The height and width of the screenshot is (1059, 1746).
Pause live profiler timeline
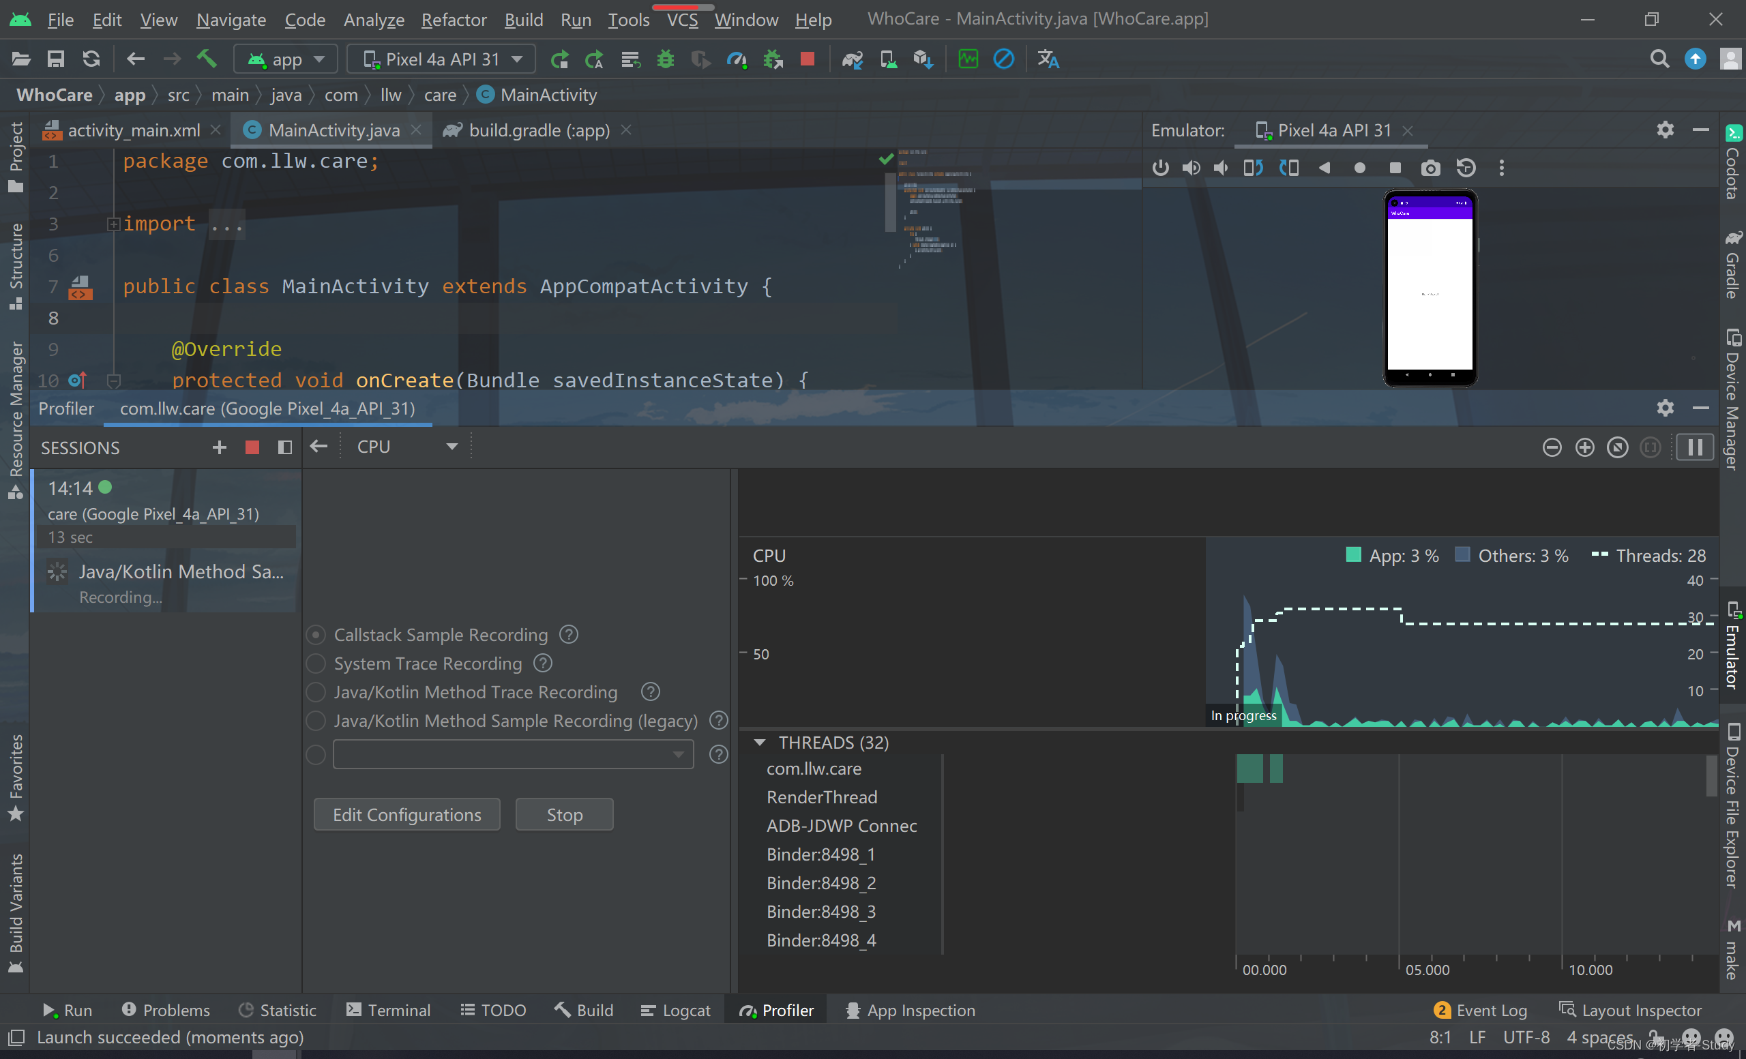1695,448
